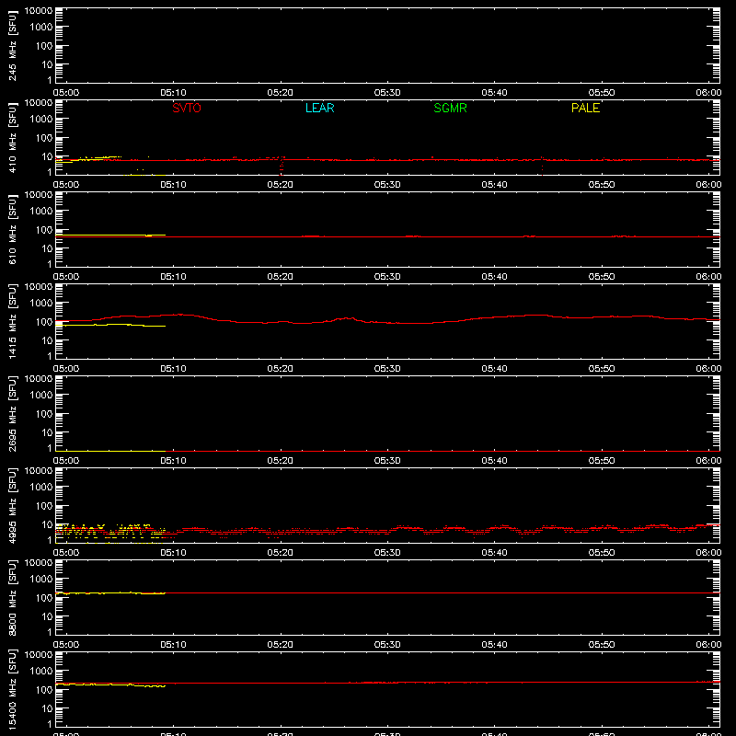The height and width of the screenshot is (736, 736).
Task: Click the 1000 tick of the 2695 MHz axis
Action: click(x=41, y=396)
